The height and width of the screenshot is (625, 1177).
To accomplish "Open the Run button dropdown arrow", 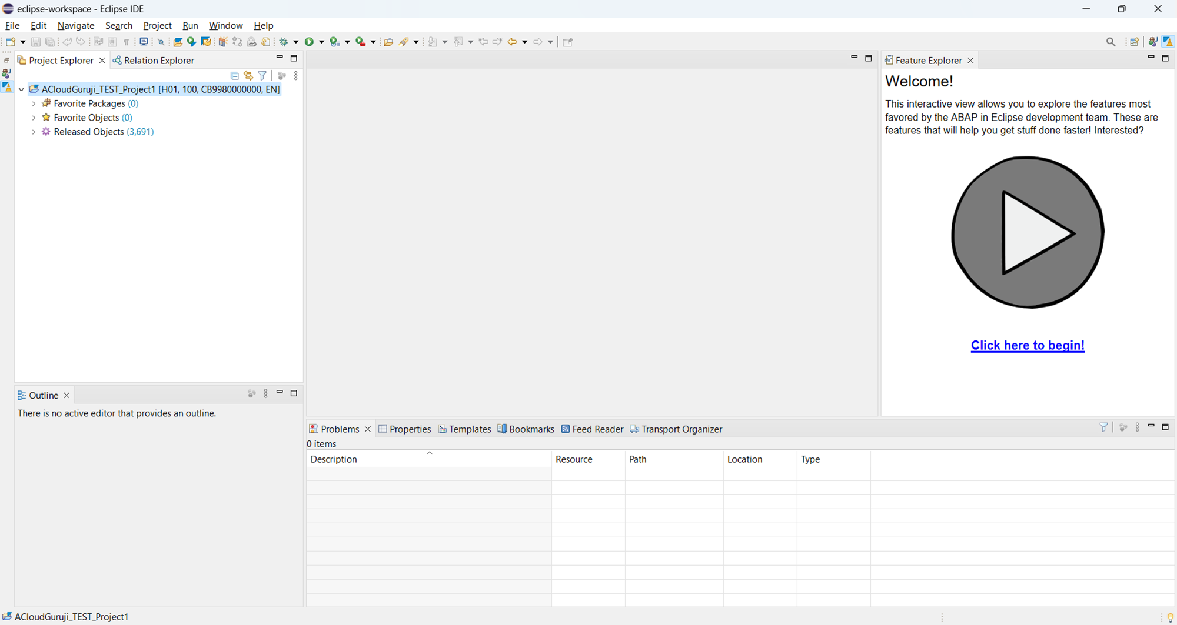I will (321, 42).
